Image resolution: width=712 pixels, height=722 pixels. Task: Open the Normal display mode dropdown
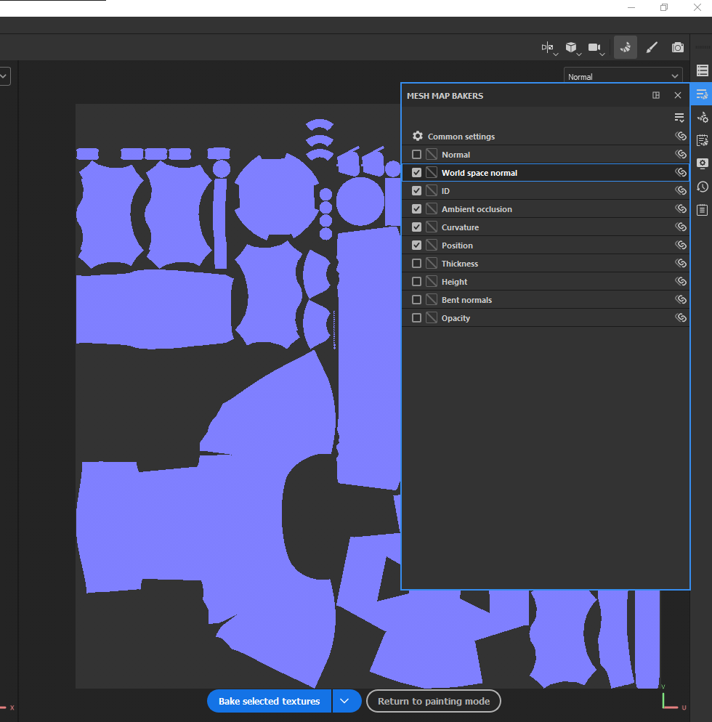[x=623, y=76]
